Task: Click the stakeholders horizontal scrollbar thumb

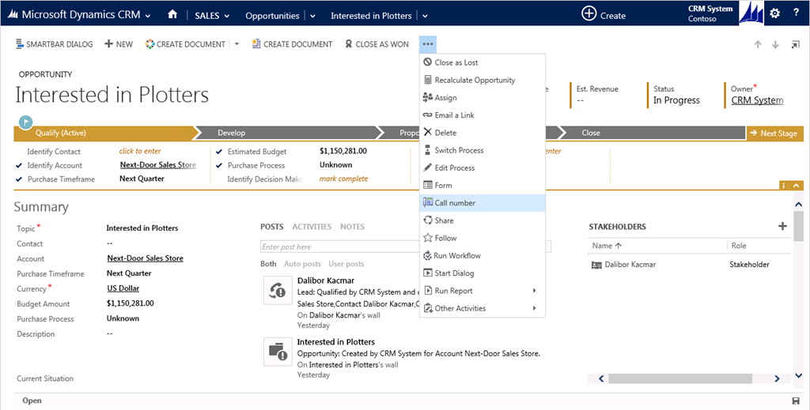Action: [x=679, y=378]
